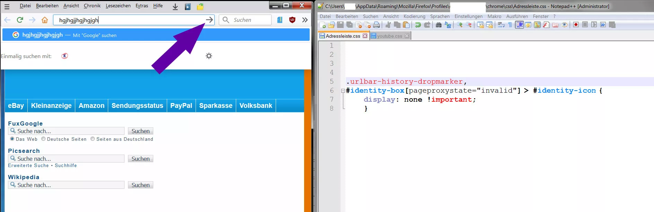Focus the Firefox Suchen search box

245,20
